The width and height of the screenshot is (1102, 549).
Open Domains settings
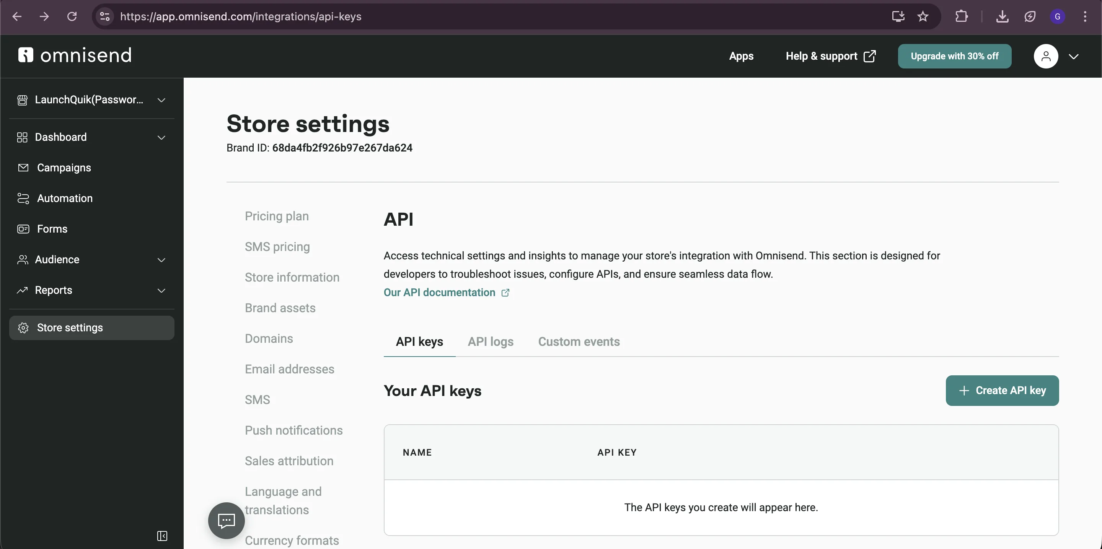pyautogui.click(x=269, y=338)
